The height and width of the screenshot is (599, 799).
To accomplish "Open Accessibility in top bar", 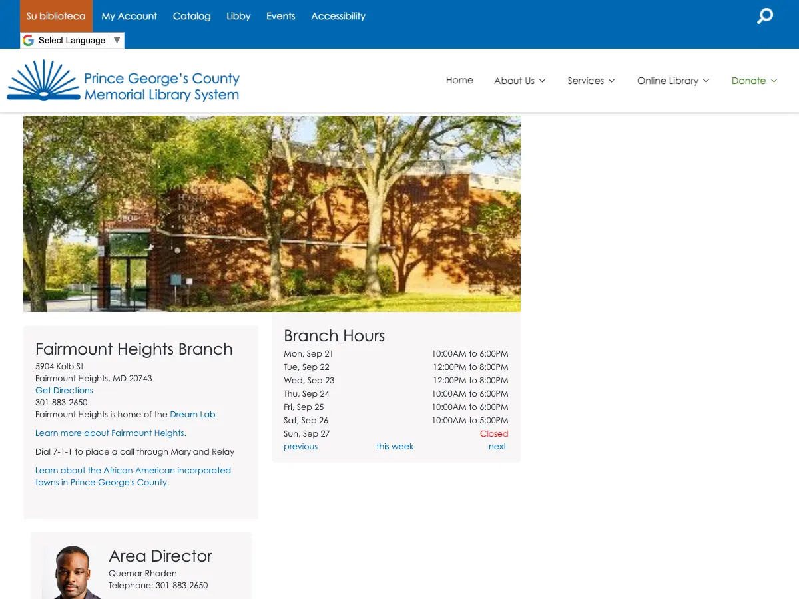I will [x=338, y=16].
